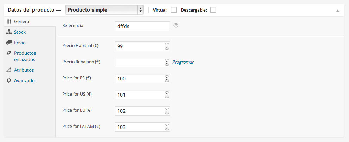Click the Programar link
349x142 pixels.
click(183, 62)
